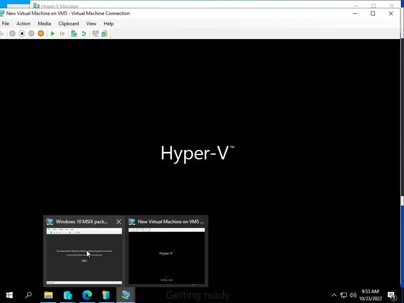Viewport: 404px width, 303px height.
Task: Click the grey Reset step toolbar icon
Action: point(62,34)
